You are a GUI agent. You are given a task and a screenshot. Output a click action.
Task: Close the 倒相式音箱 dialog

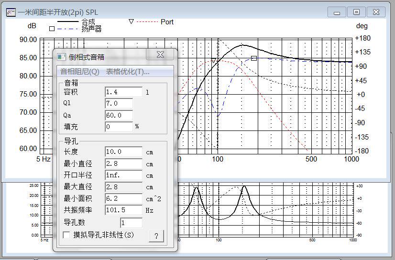pyautogui.click(x=161, y=55)
